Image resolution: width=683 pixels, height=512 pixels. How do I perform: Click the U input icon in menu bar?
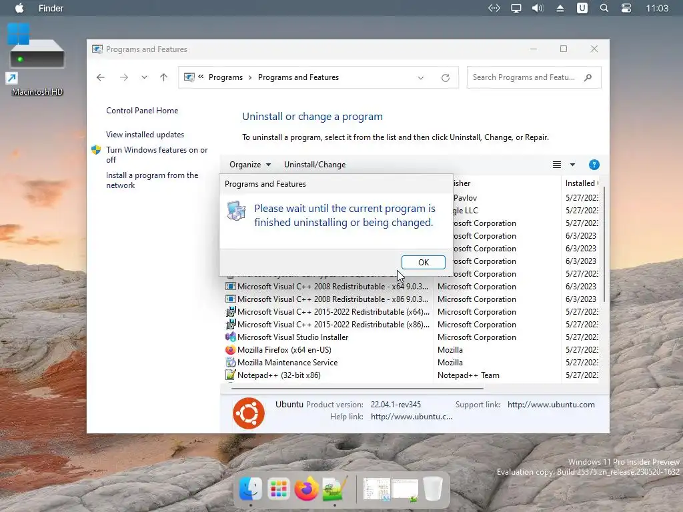coord(582,8)
